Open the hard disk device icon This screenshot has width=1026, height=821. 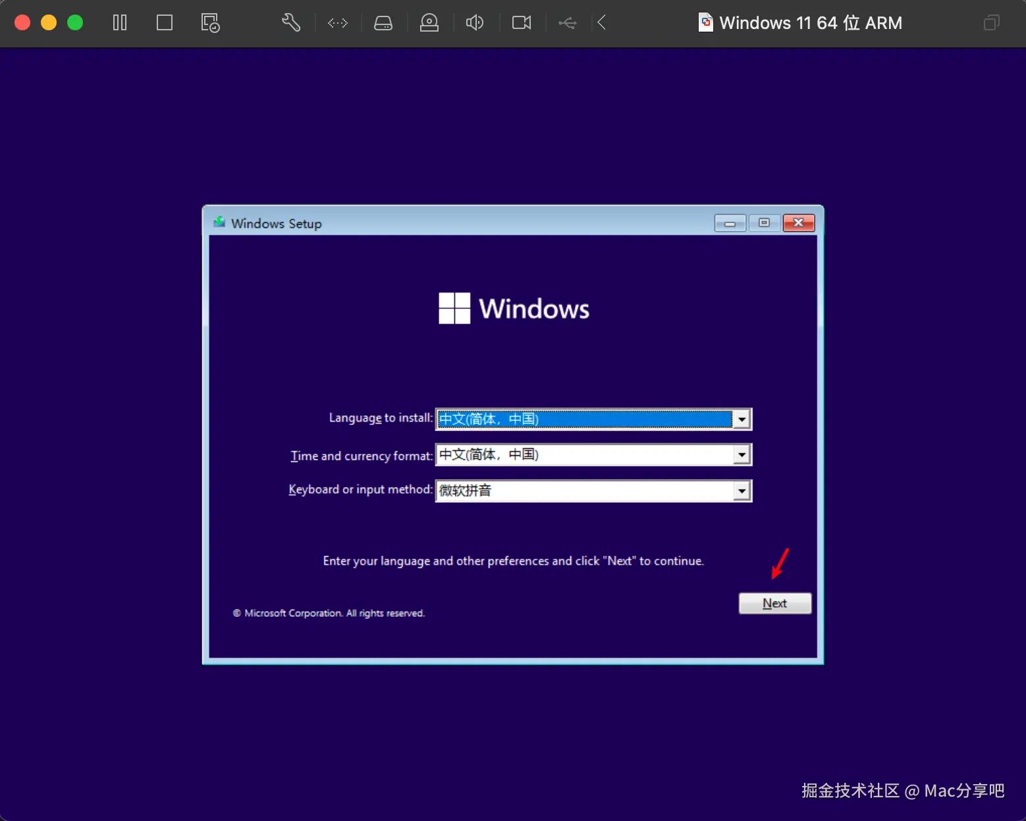pos(383,23)
